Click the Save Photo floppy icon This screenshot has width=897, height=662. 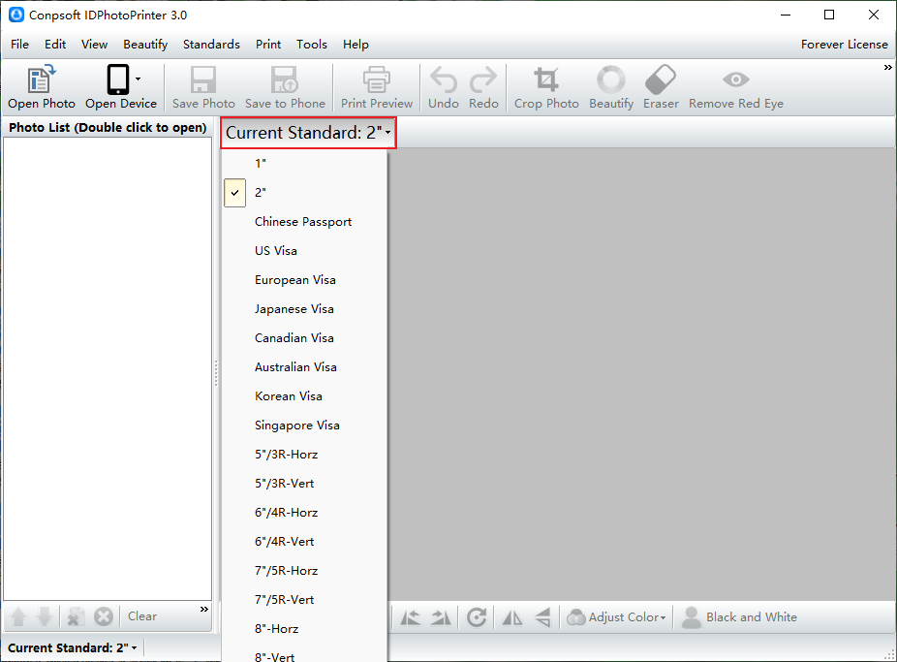click(203, 79)
